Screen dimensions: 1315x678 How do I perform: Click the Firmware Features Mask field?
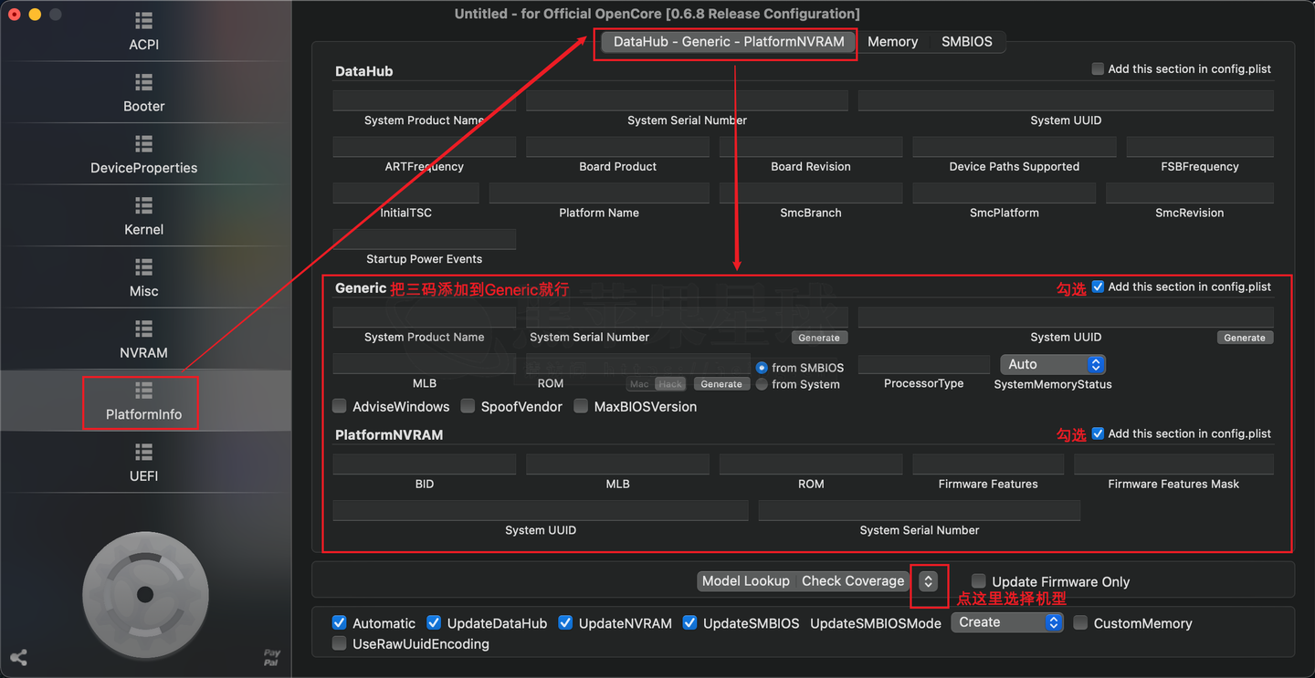point(1173,464)
